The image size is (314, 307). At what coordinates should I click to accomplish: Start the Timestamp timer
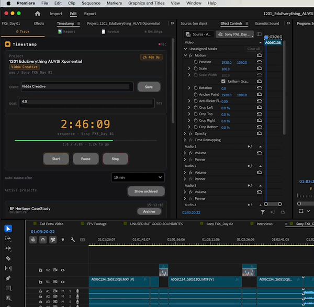tap(56, 158)
